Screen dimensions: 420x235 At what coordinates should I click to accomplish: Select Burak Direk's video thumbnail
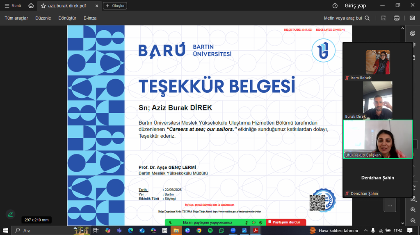point(378,101)
